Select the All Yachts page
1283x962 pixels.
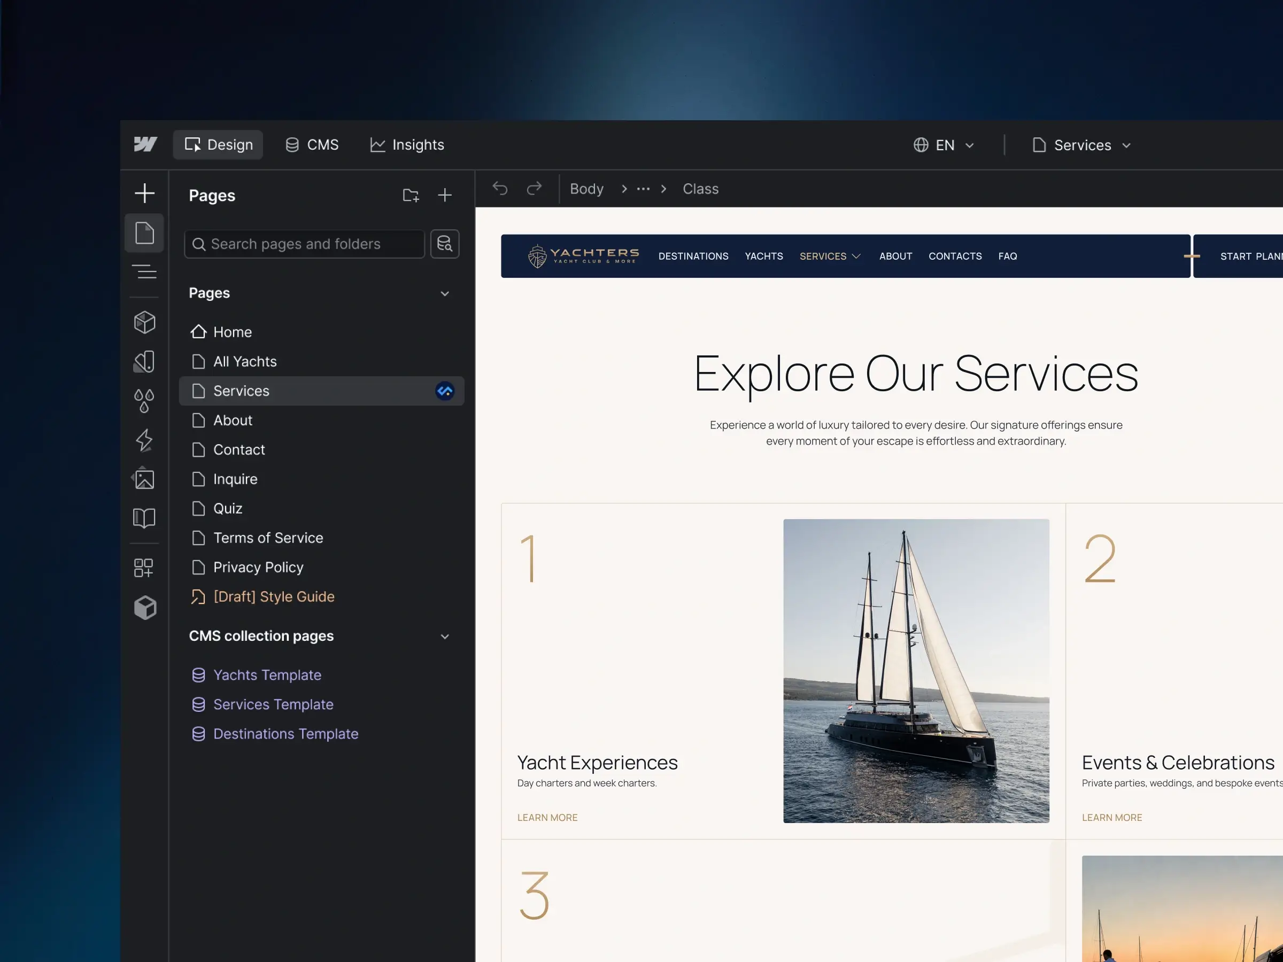point(322,362)
